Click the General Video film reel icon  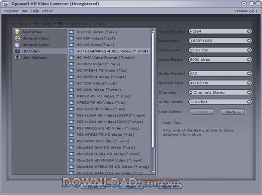17,38
